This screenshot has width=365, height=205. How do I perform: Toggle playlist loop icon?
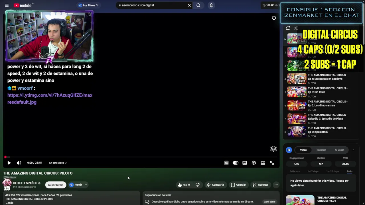(288, 28)
